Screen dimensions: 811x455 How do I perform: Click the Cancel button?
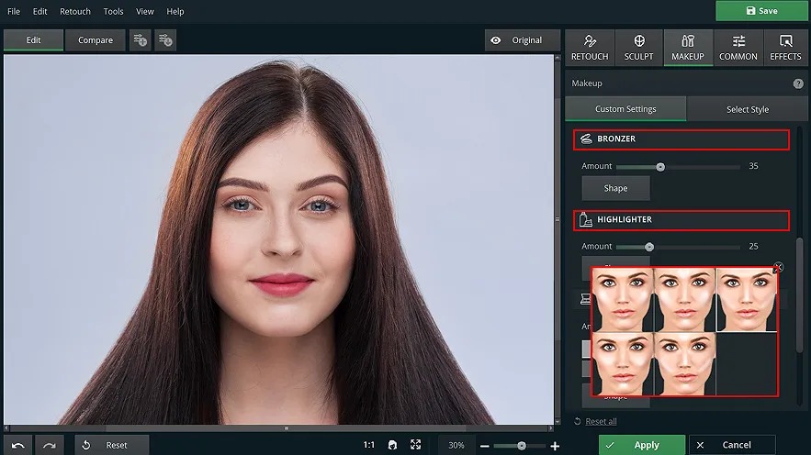click(732, 445)
